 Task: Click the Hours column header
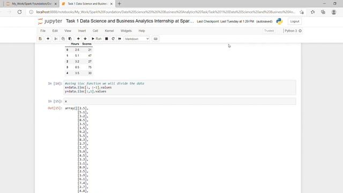75,44
